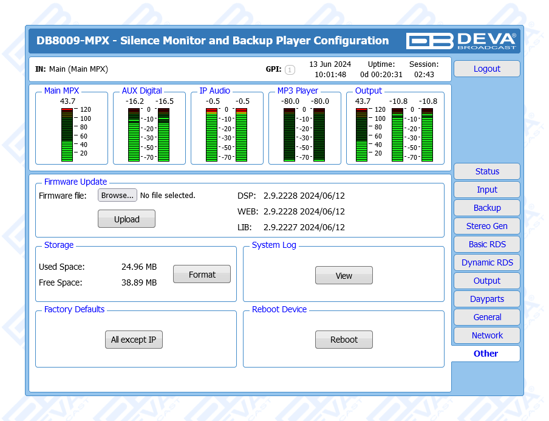Switch to Basic RDS tab
Image resolution: width=549 pixels, height=421 pixels.
click(x=486, y=244)
